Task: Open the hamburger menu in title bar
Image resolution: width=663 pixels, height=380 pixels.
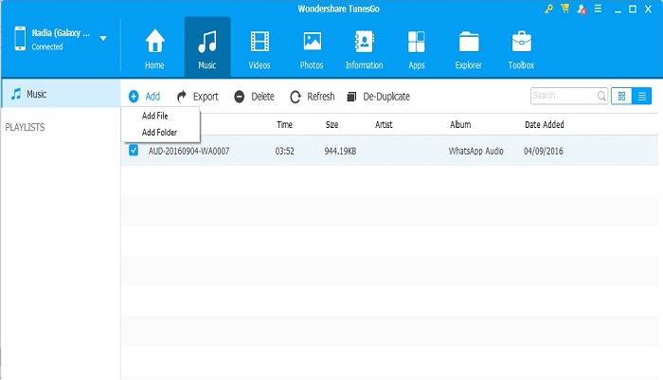Action: point(598,9)
